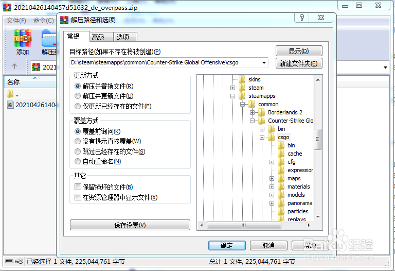
Task: Click the particles folder icon
Action: click(281, 211)
